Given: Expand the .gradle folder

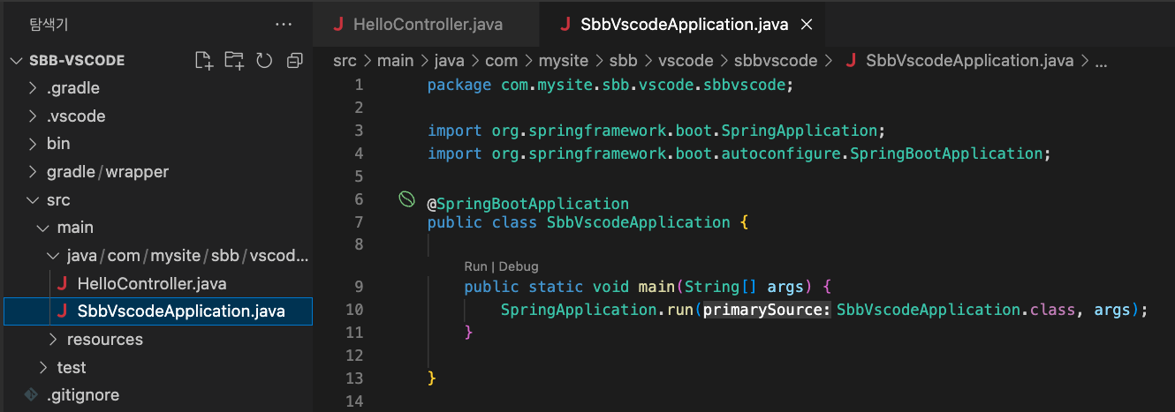Looking at the screenshot, I should pyautogui.click(x=33, y=88).
